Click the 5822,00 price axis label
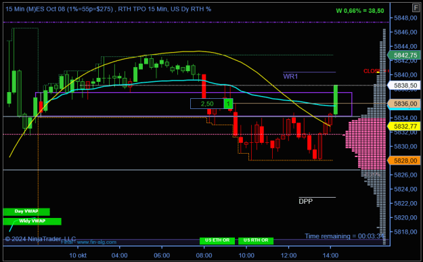This screenshot has height=262, width=423. click(x=405, y=204)
